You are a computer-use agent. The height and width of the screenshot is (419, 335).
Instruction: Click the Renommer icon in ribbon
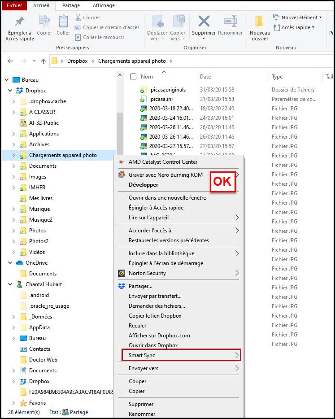coord(230,22)
